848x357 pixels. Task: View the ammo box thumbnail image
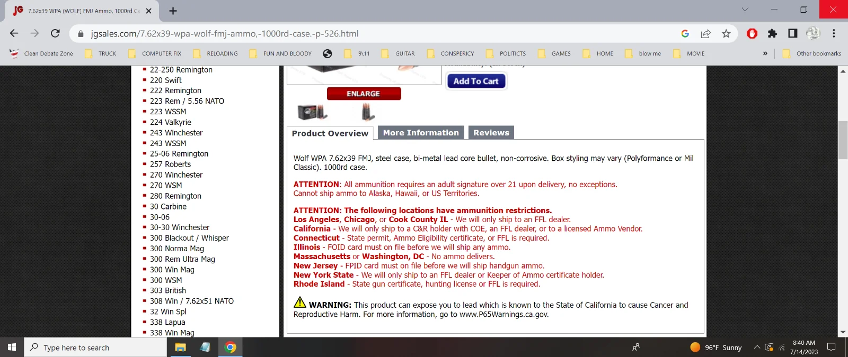[x=312, y=112]
